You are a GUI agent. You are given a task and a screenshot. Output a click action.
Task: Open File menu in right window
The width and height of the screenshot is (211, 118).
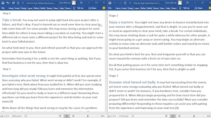110,8
